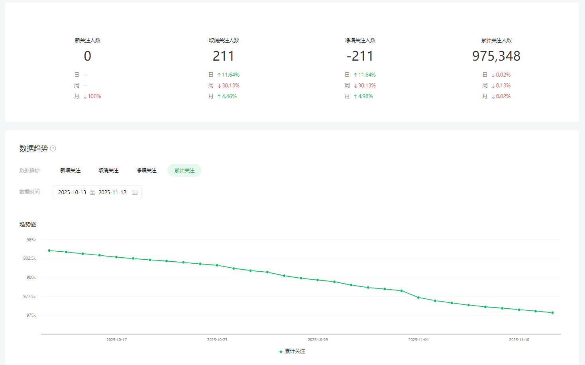
Task: Switch to the 取消关注 metric tab
Action: pyautogui.click(x=108, y=170)
